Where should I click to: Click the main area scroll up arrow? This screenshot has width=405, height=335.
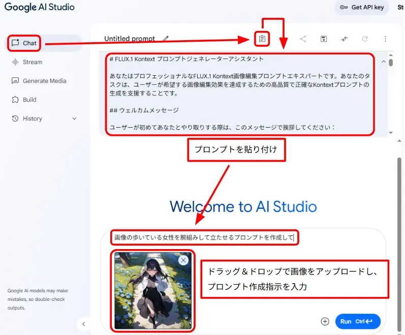(x=399, y=141)
